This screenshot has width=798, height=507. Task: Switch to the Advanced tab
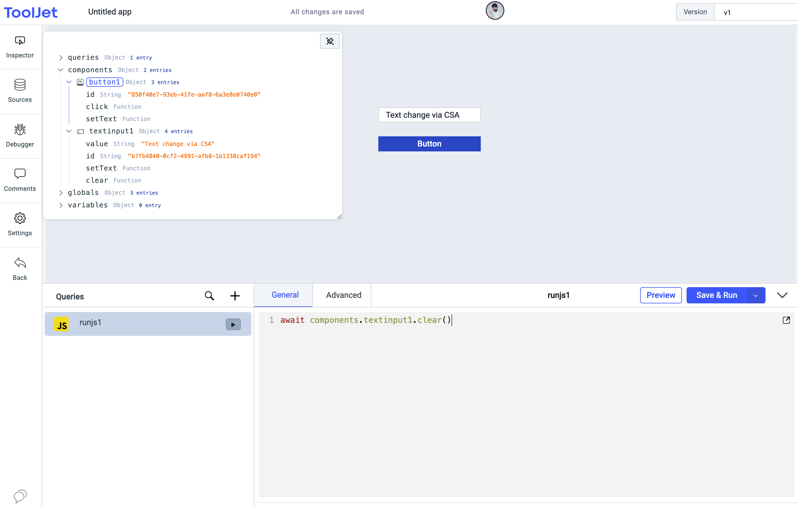point(343,295)
